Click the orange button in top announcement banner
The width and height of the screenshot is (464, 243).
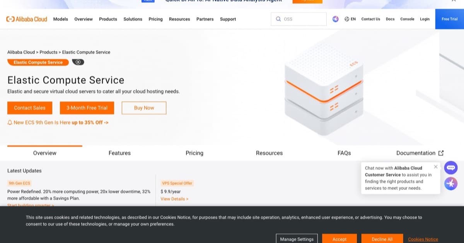(x=307, y=2)
